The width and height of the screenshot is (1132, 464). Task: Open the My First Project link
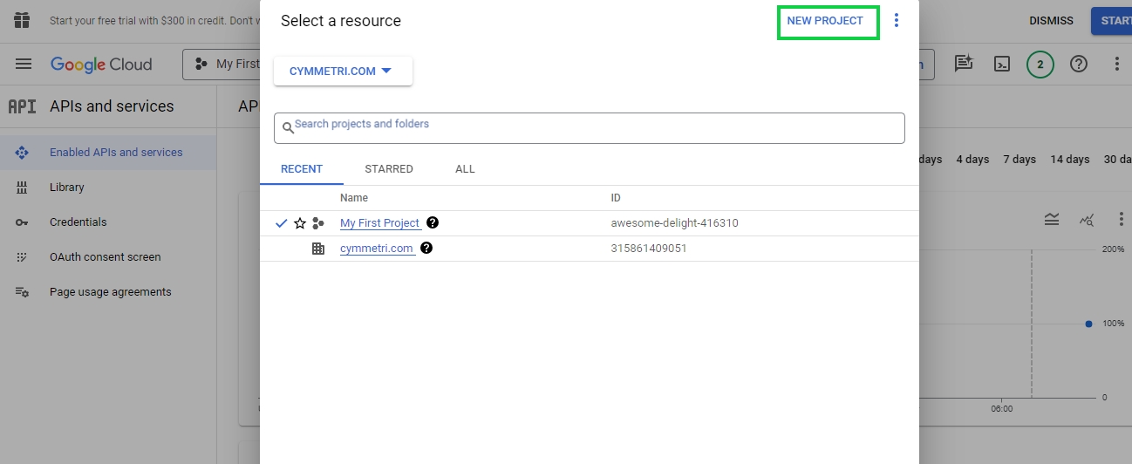click(x=379, y=223)
